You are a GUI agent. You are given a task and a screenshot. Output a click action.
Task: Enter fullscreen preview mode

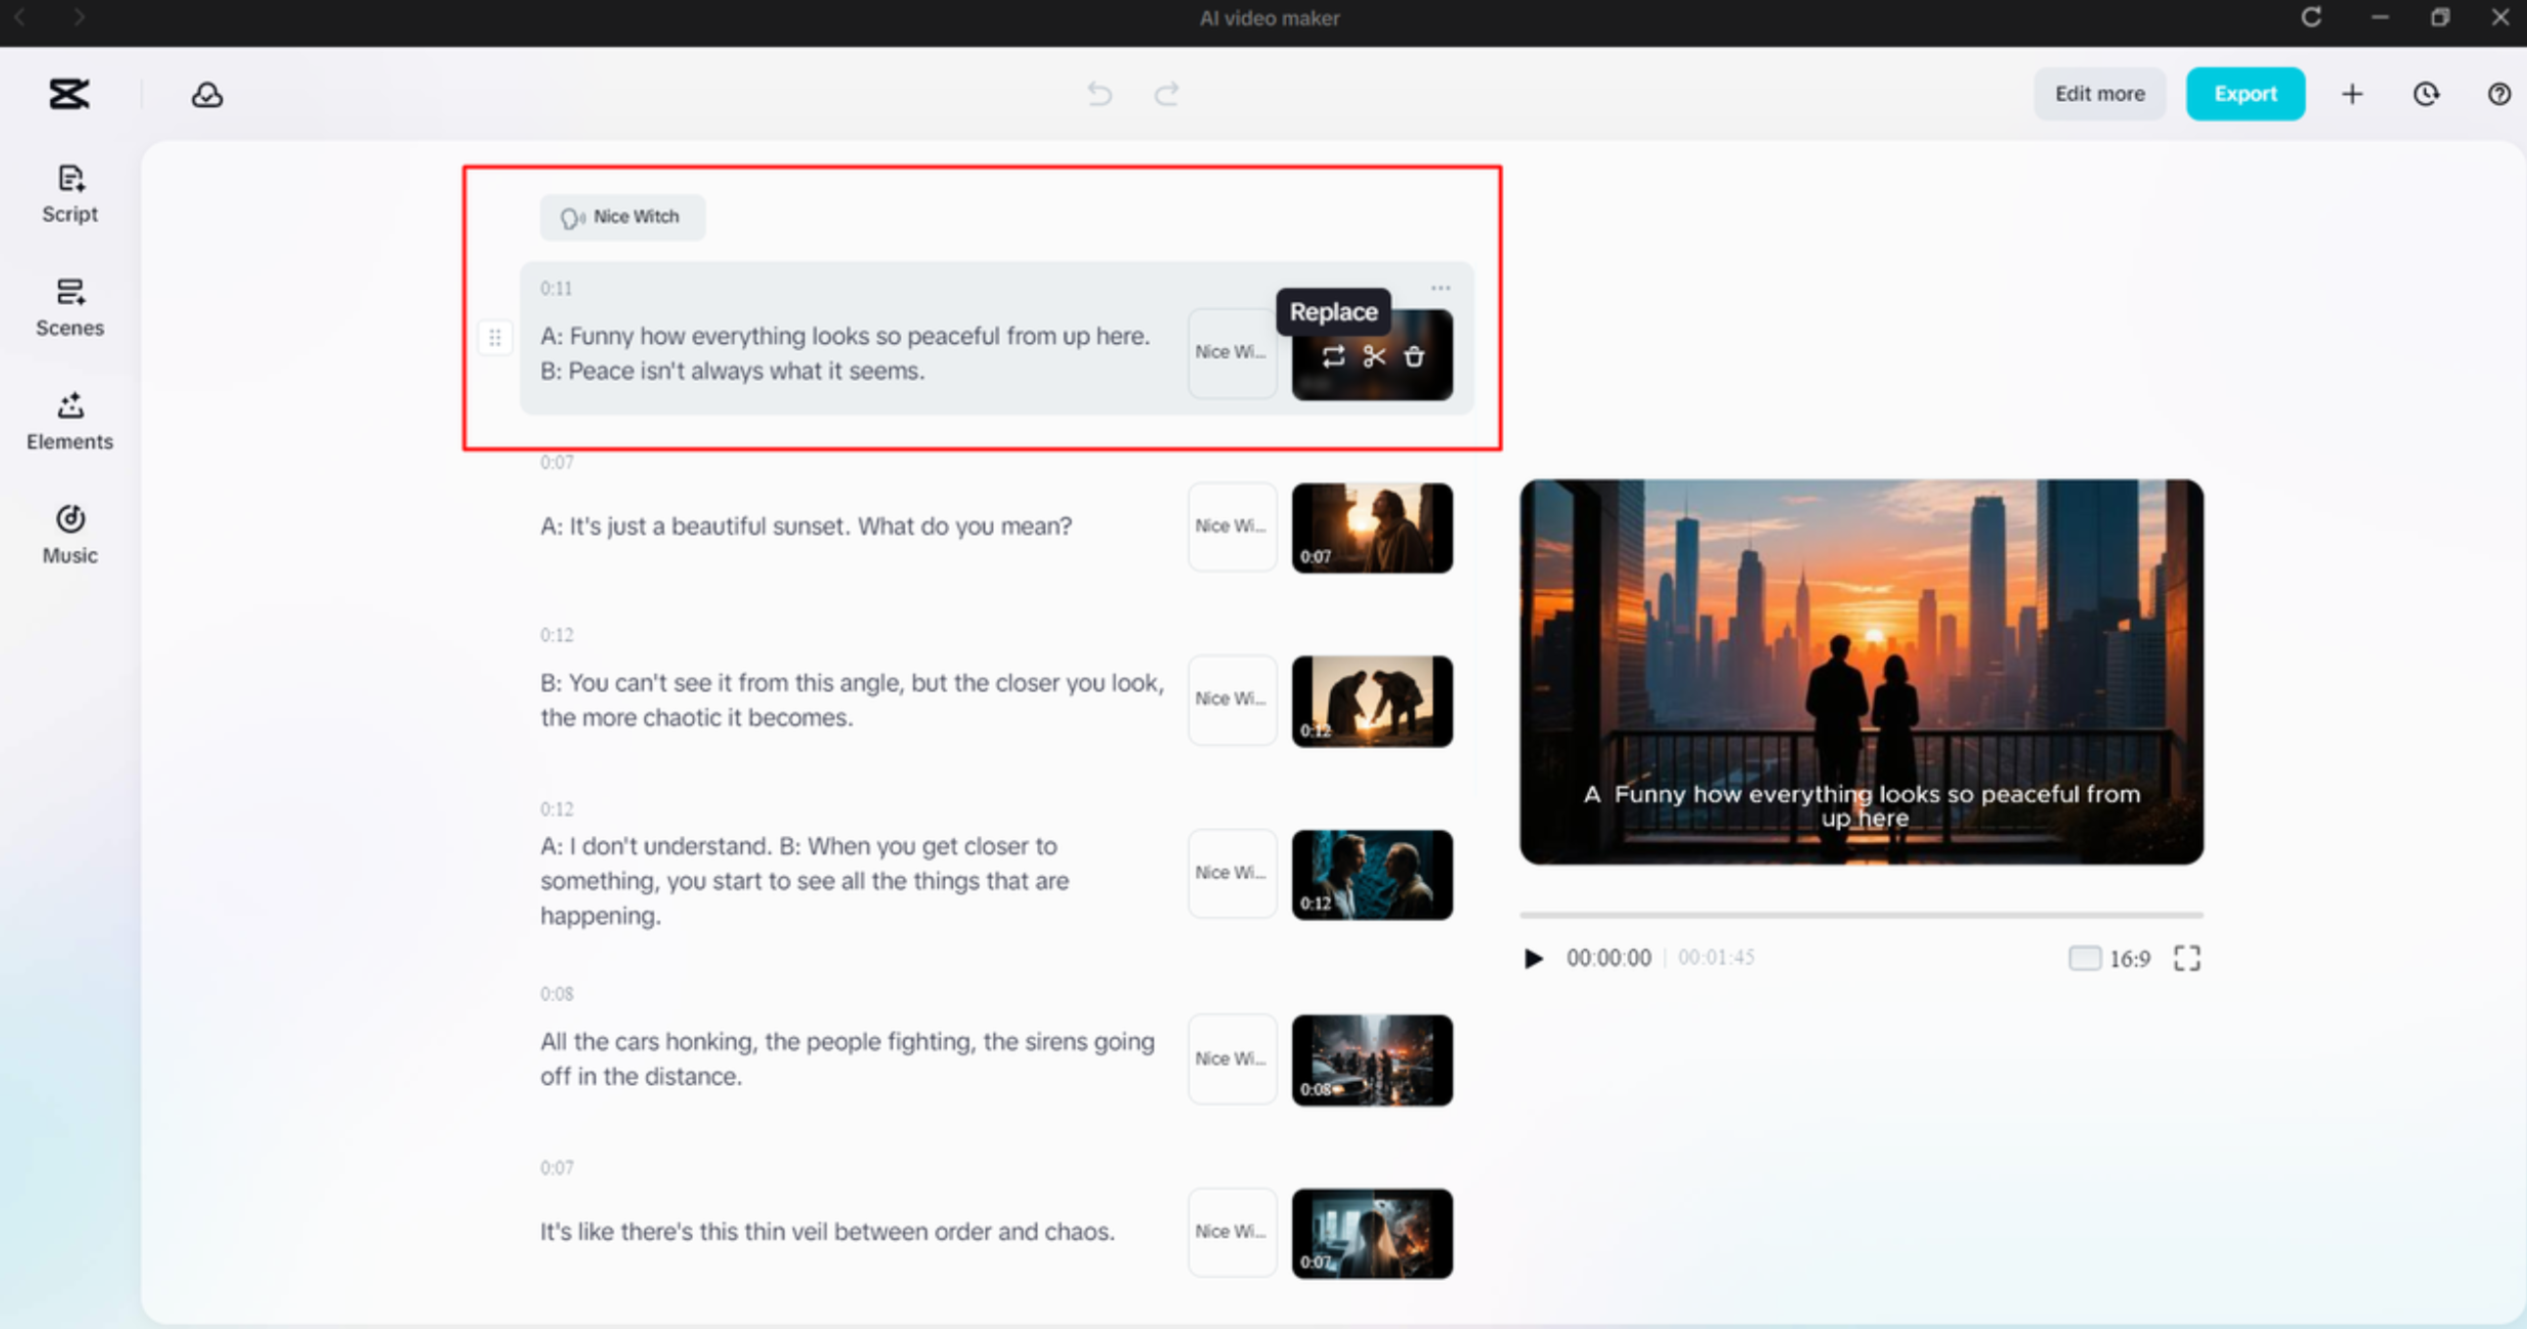[x=2186, y=958]
